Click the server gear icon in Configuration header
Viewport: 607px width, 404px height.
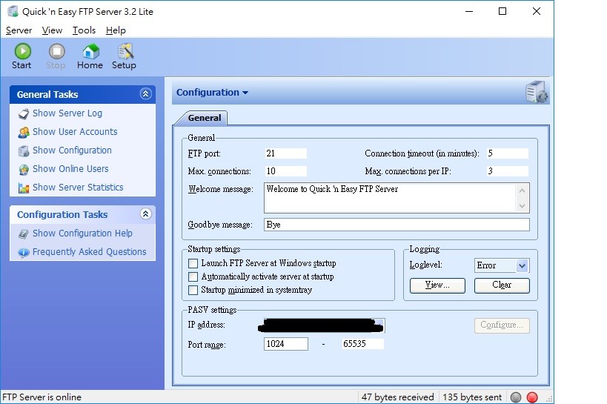[x=537, y=92]
